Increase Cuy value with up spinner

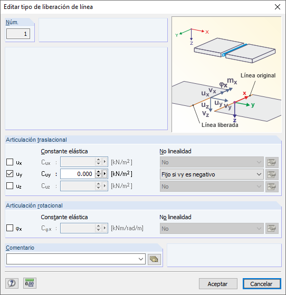[98, 172]
